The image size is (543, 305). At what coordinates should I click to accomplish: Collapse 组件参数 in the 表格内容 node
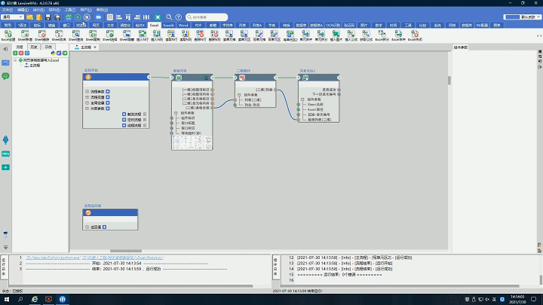click(x=176, y=113)
